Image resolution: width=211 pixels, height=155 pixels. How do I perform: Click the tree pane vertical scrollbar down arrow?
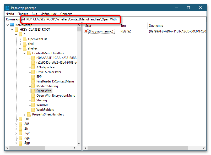tap(79, 144)
